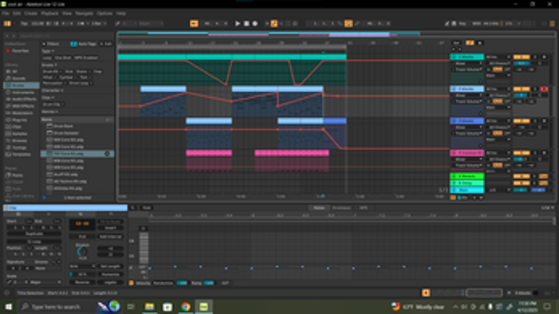Click the Duplicate button in clip panel
Image resolution: width=559 pixels, height=314 pixels.
[x=34, y=234]
